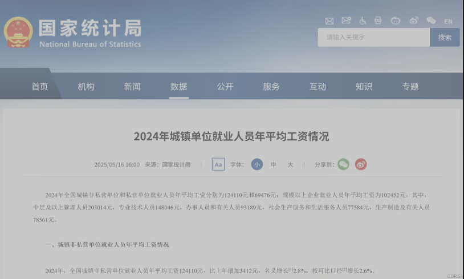Click National Bureau of Statistics text
Image resolution: width=464 pixels, height=279 pixels.
[90, 44]
